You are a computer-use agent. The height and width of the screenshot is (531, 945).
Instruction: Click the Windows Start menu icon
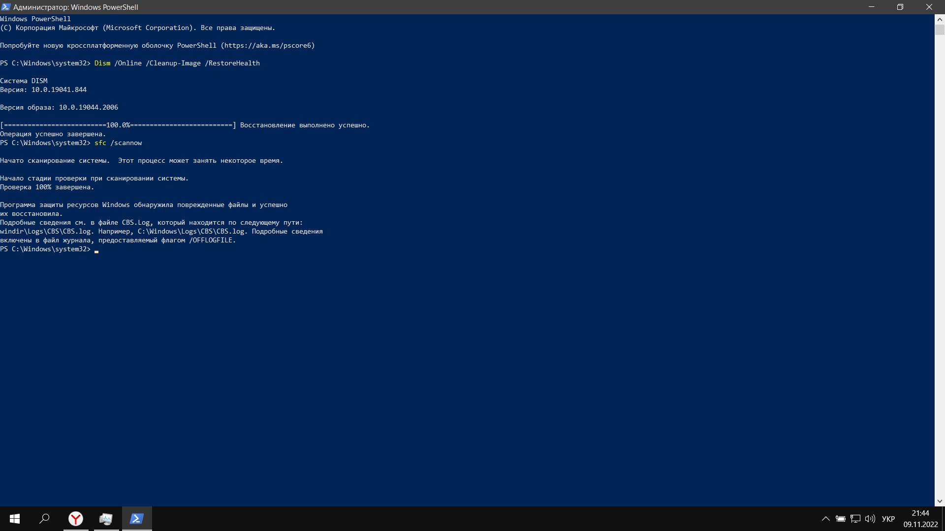[x=14, y=518]
